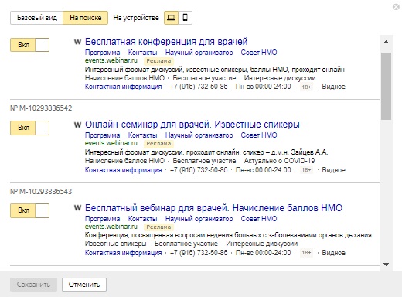Open 'Научный организатор' sitelink in Онлайн-семинар ad
This screenshot has width=402, height=297.
[199, 135]
